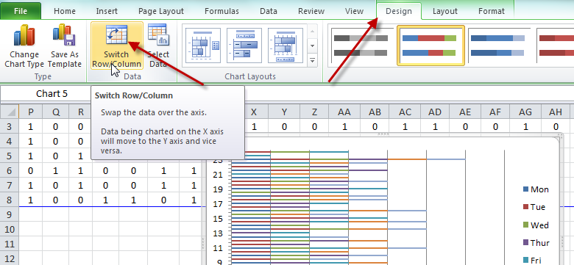574x265 pixels.
Task: Open the Page Layout tab
Action: [x=161, y=11]
